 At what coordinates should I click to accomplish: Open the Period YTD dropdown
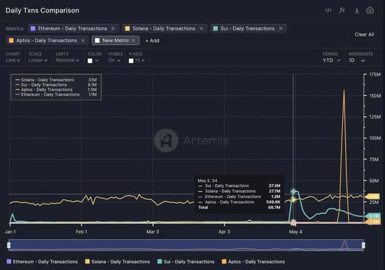click(x=331, y=60)
